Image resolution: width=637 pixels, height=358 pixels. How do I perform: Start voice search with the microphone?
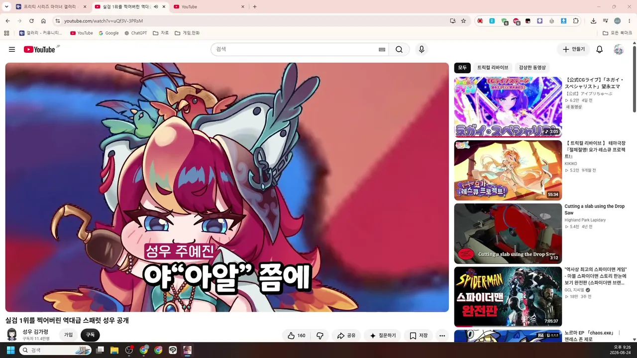pyautogui.click(x=422, y=49)
